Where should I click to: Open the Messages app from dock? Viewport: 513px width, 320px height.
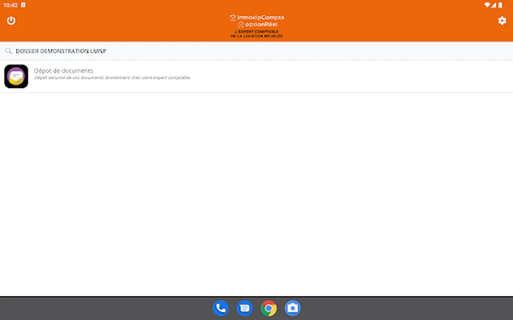click(244, 308)
